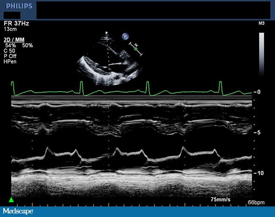275x217 pixels.
Task: Click the blue P probe orientation marker
Action: click(125, 36)
